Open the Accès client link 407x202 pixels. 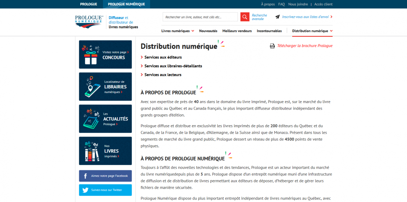(x=323, y=4)
